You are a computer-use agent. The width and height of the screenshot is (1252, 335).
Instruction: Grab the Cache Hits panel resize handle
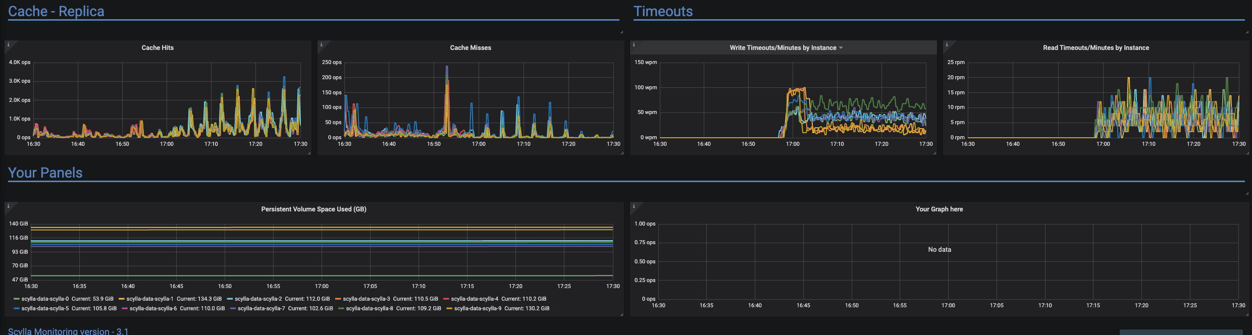(309, 153)
